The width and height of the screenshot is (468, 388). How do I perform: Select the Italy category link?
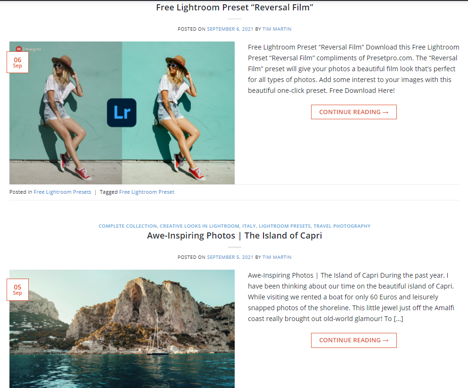click(249, 226)
